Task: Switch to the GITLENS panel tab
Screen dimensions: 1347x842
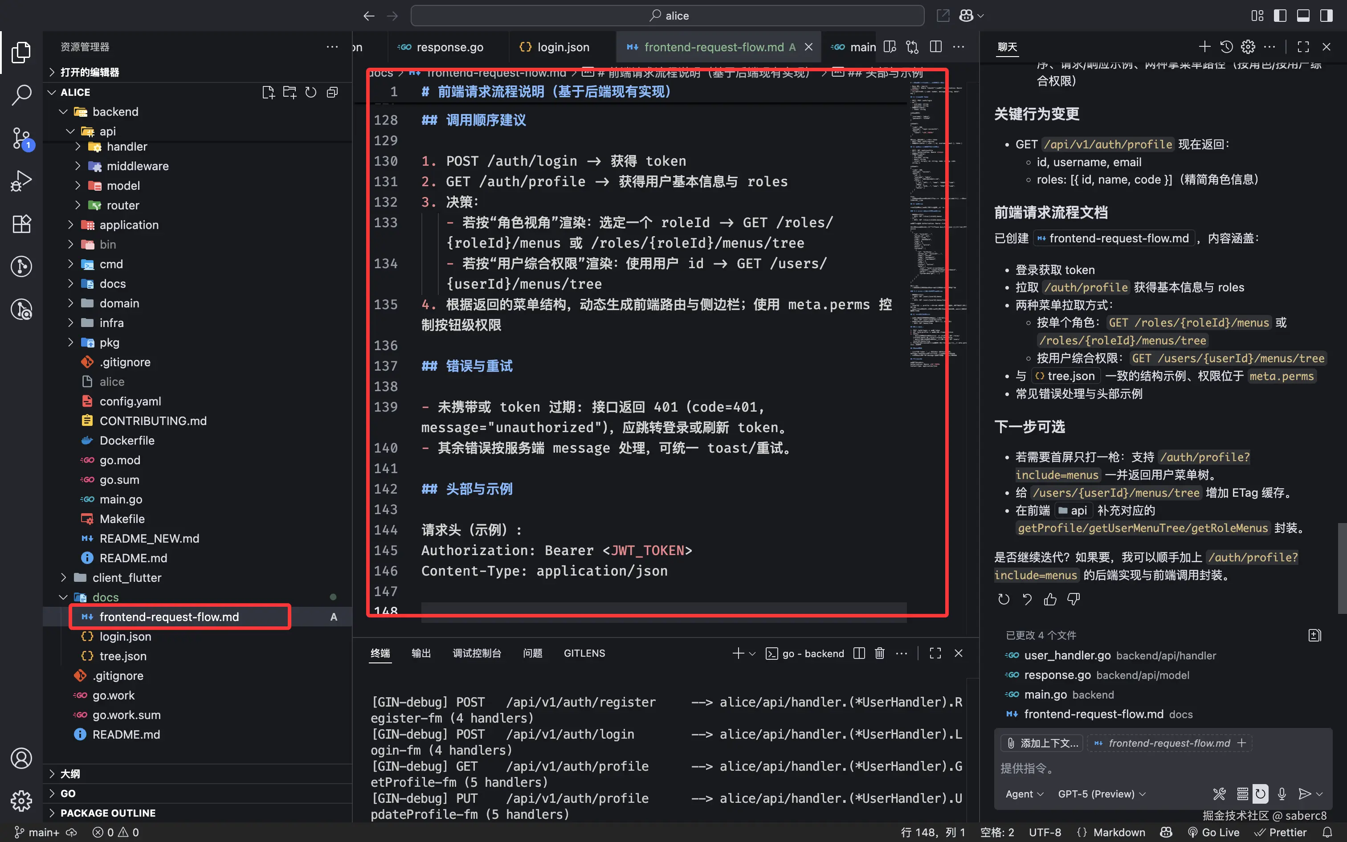Action: 584,653
